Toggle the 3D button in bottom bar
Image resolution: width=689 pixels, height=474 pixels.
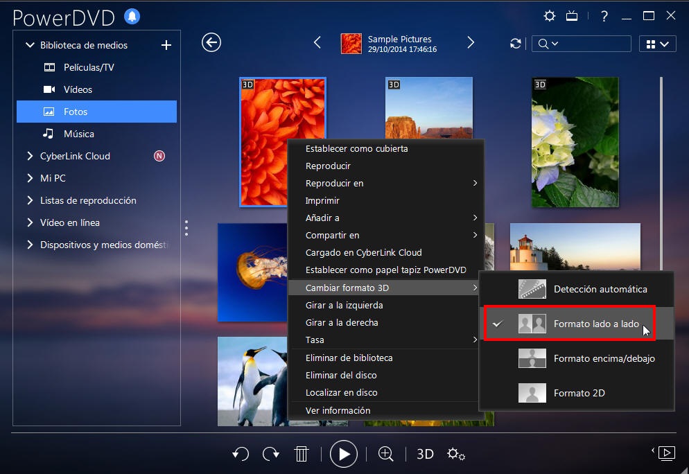coord(425,454)
